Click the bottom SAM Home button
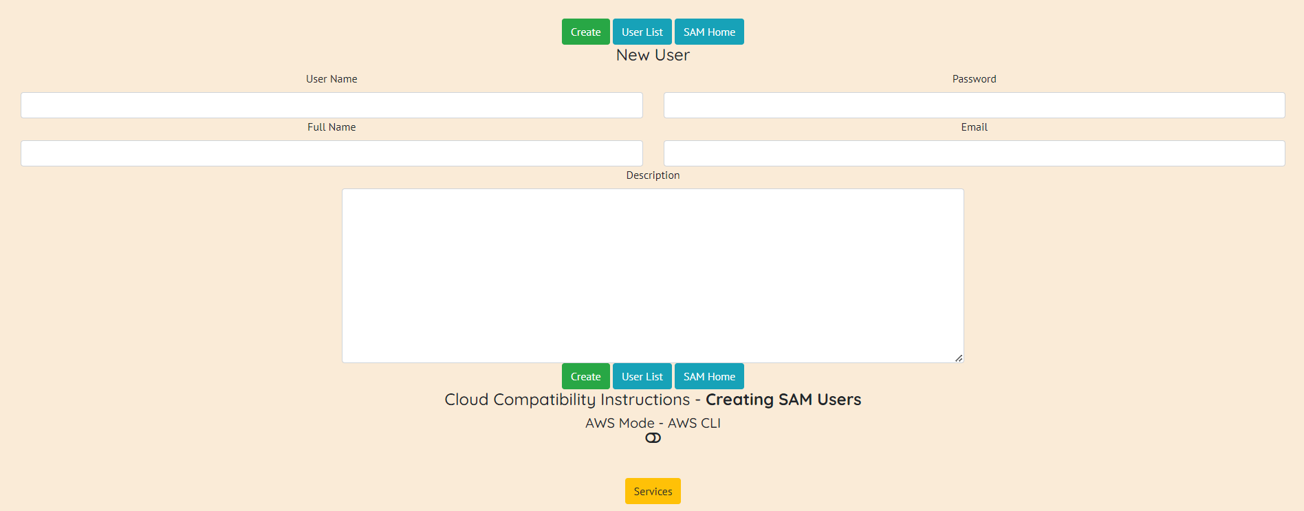Screen dimensions: 1304x511 pyautogui.click(x=709, y=376)
